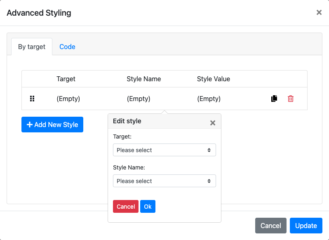The image size is (329, 240).
Task: Select the empty Target cell in row
Action: pos(68,99)
